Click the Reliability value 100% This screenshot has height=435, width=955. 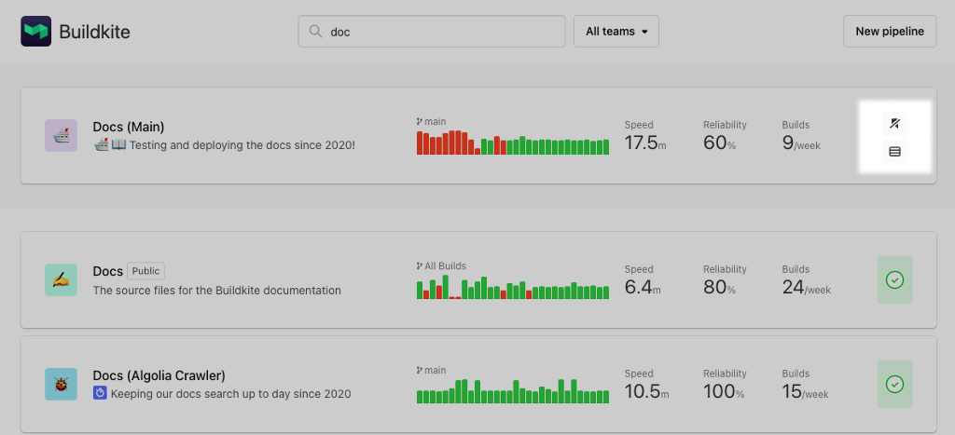pos(724,391)
